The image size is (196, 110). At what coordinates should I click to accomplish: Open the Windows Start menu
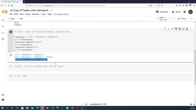(2, 108)
